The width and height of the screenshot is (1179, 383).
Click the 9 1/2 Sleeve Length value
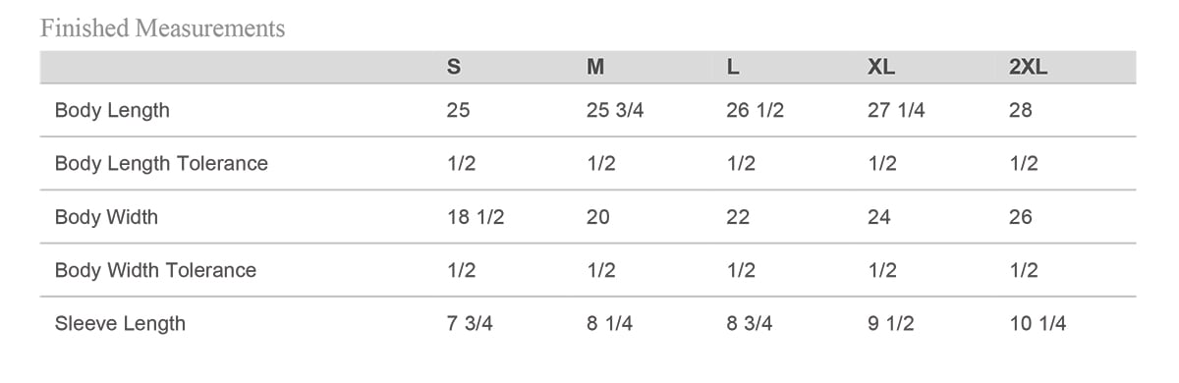pyautogui.click(x=891, y=323)
